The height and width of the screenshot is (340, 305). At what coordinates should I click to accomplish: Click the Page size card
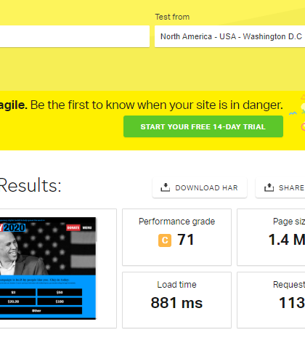tap(271, 237)
